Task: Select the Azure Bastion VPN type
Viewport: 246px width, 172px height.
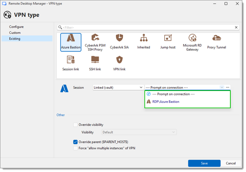Action: click(71, 42)
